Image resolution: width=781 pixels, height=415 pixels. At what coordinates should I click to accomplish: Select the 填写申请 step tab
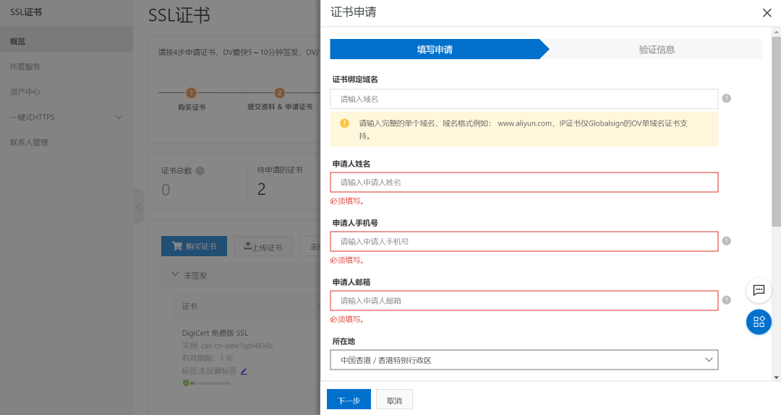point(435,49)
